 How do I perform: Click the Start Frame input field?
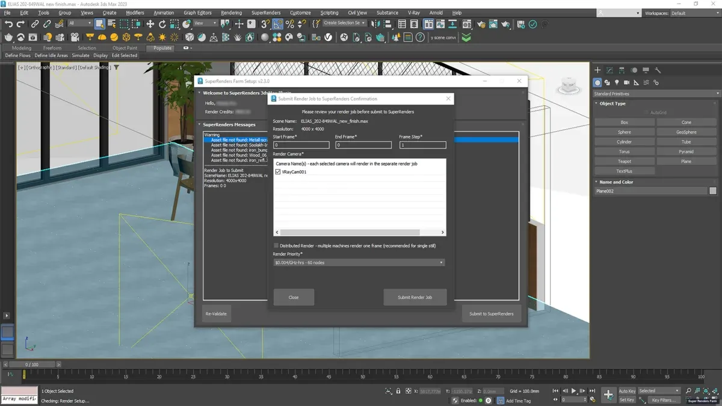tap(301, 145)
